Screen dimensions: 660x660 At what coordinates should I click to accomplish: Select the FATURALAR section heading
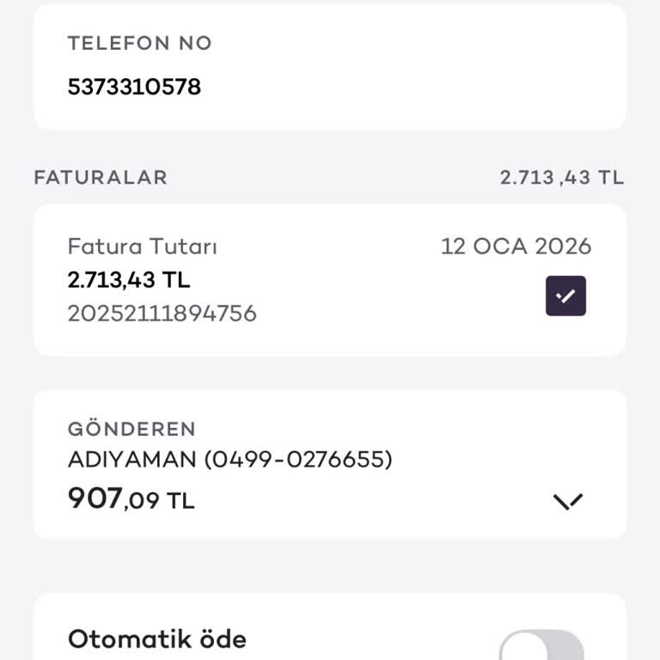tap(101, 178)
